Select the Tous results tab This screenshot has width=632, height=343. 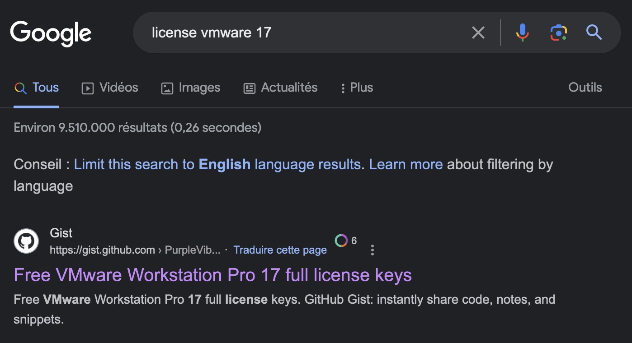(37, 88)
